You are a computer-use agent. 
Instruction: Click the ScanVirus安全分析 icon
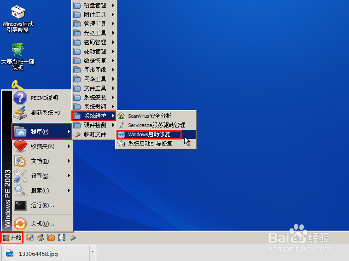[121, 116]
